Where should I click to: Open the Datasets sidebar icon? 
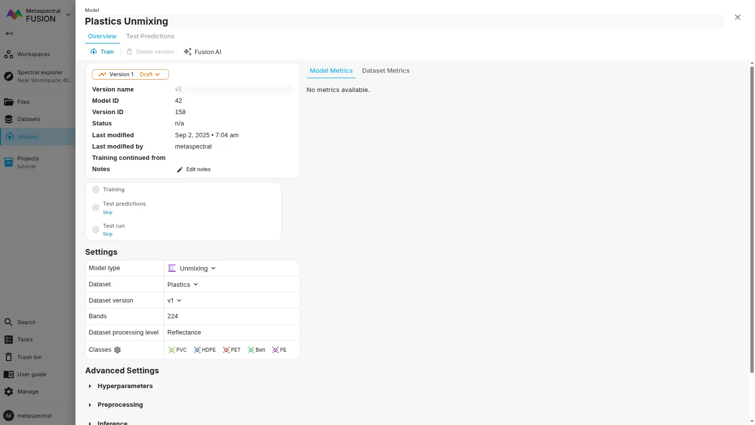(8, 119)
